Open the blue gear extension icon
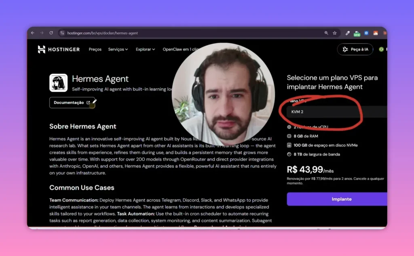414x256 pixels. click(366, 33)
